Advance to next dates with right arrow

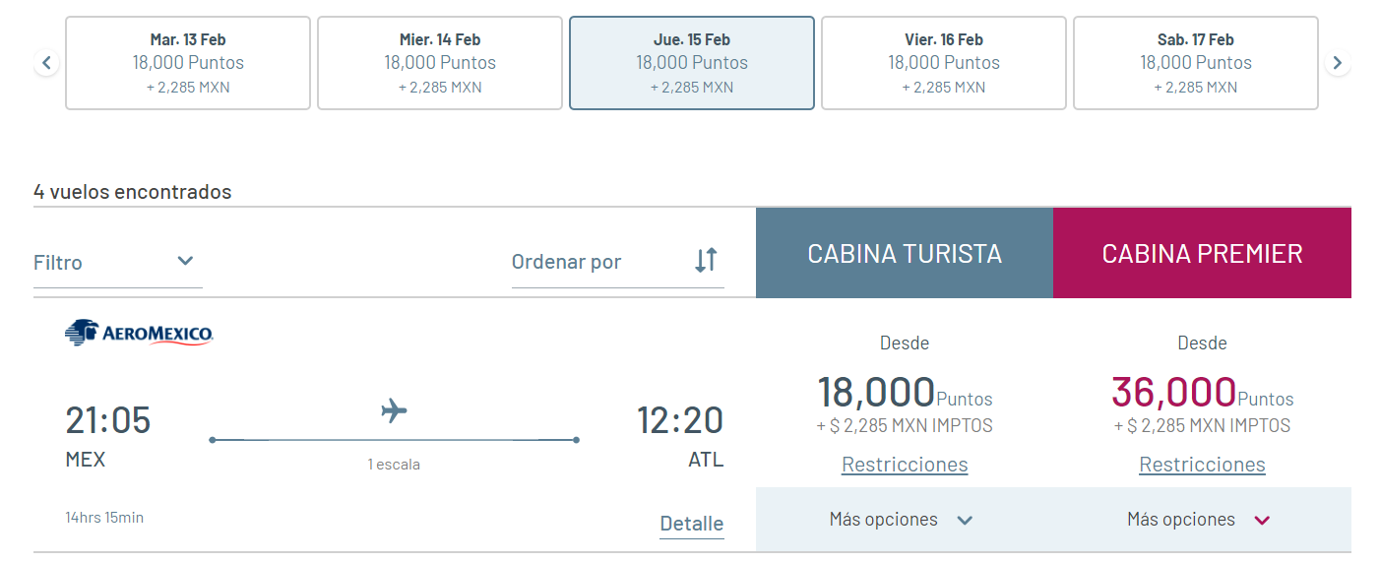tap(1337, 64)
